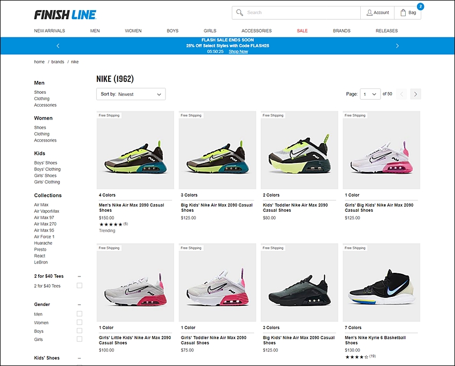Viewport: 455px width, 366px height.
Task: Open the Brands navigation menu
Action: (342, 31)
